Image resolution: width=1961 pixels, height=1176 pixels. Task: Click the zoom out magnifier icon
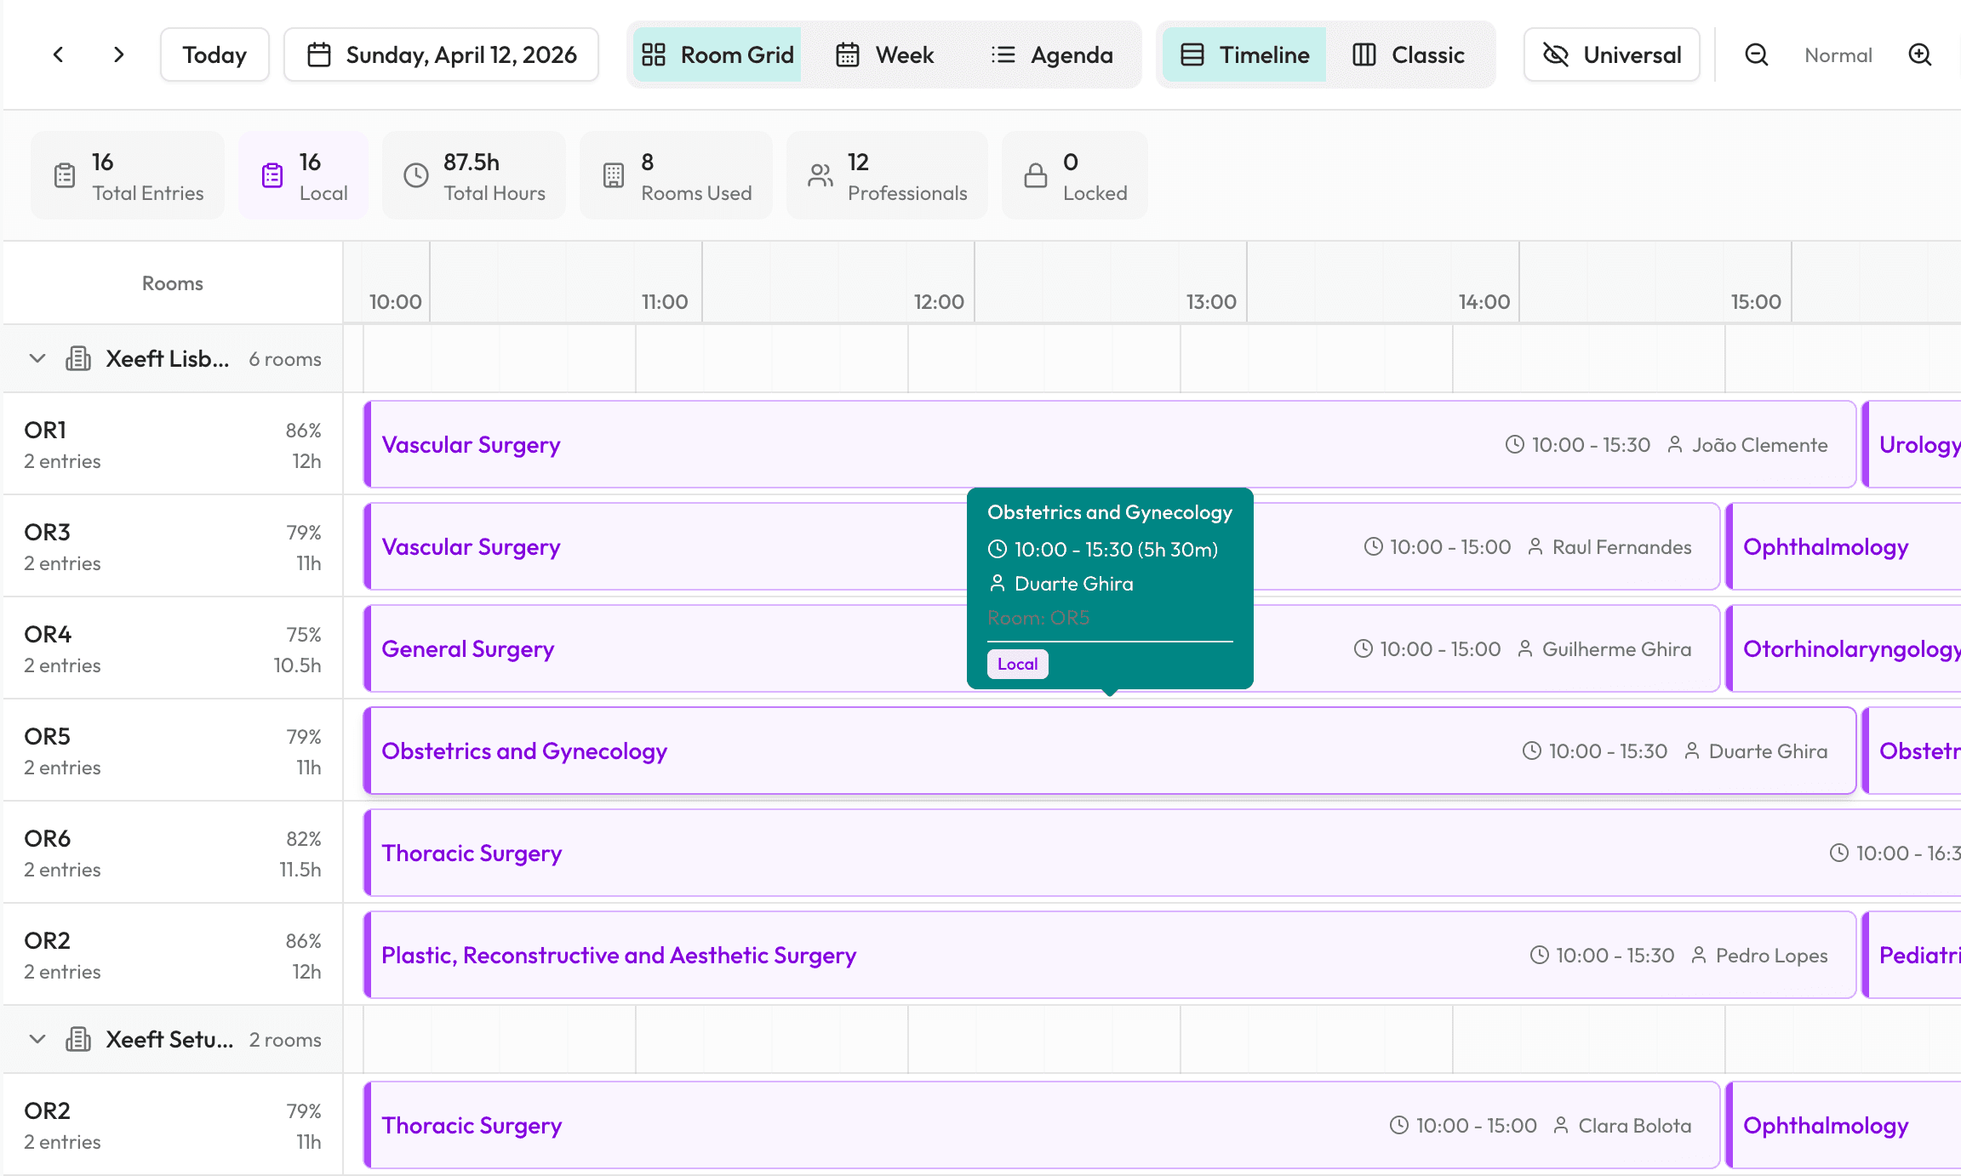tap(1756, 54)
